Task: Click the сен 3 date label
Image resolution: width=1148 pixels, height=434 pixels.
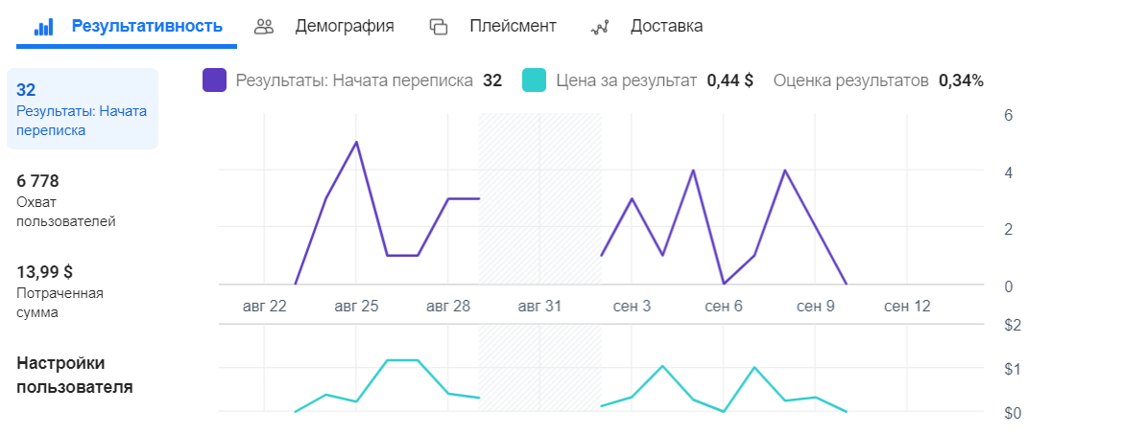Action: coord(632,307)
